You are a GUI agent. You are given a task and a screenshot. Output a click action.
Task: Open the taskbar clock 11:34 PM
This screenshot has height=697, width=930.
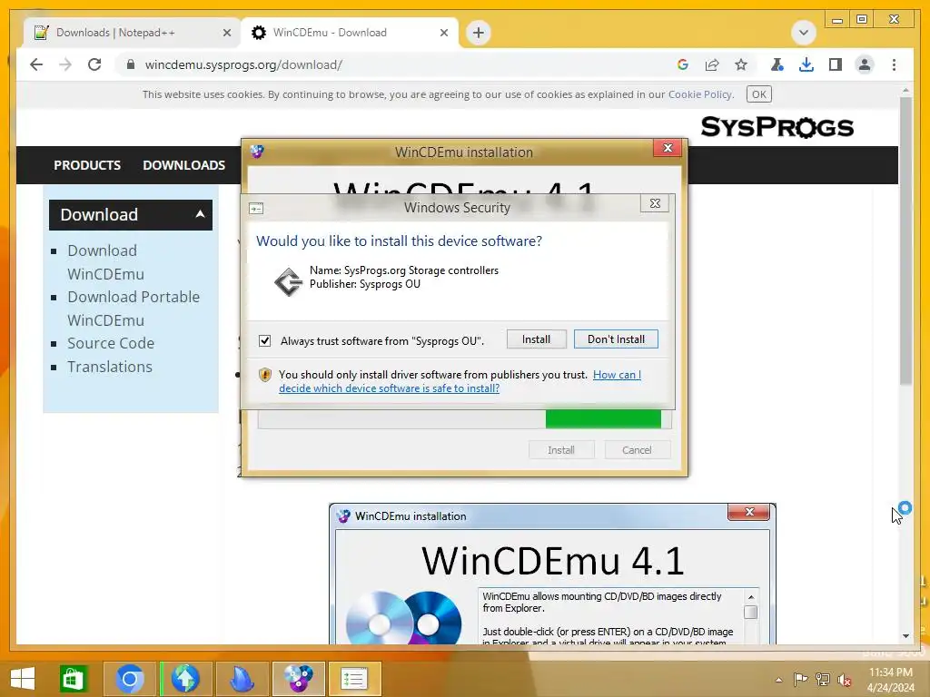click(891, 679)
